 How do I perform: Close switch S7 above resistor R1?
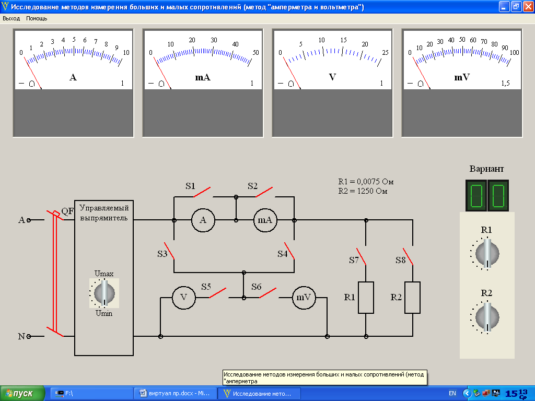(x=361, y=257)
